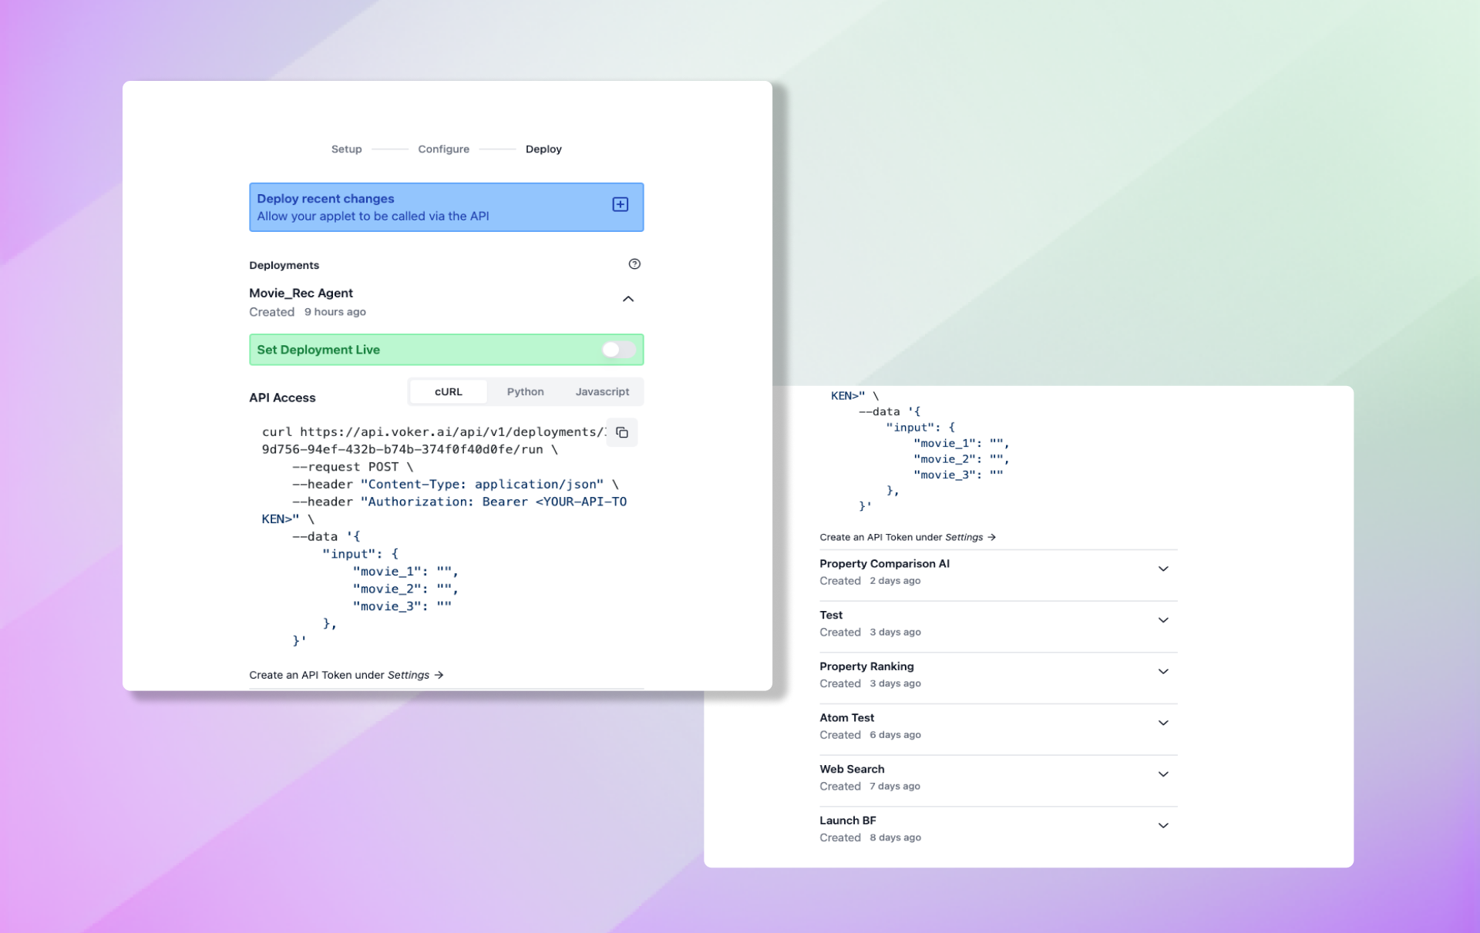Screen dimensions: 1480x933
Task: Click the Web Search title
Action: [x=852, y=769]
